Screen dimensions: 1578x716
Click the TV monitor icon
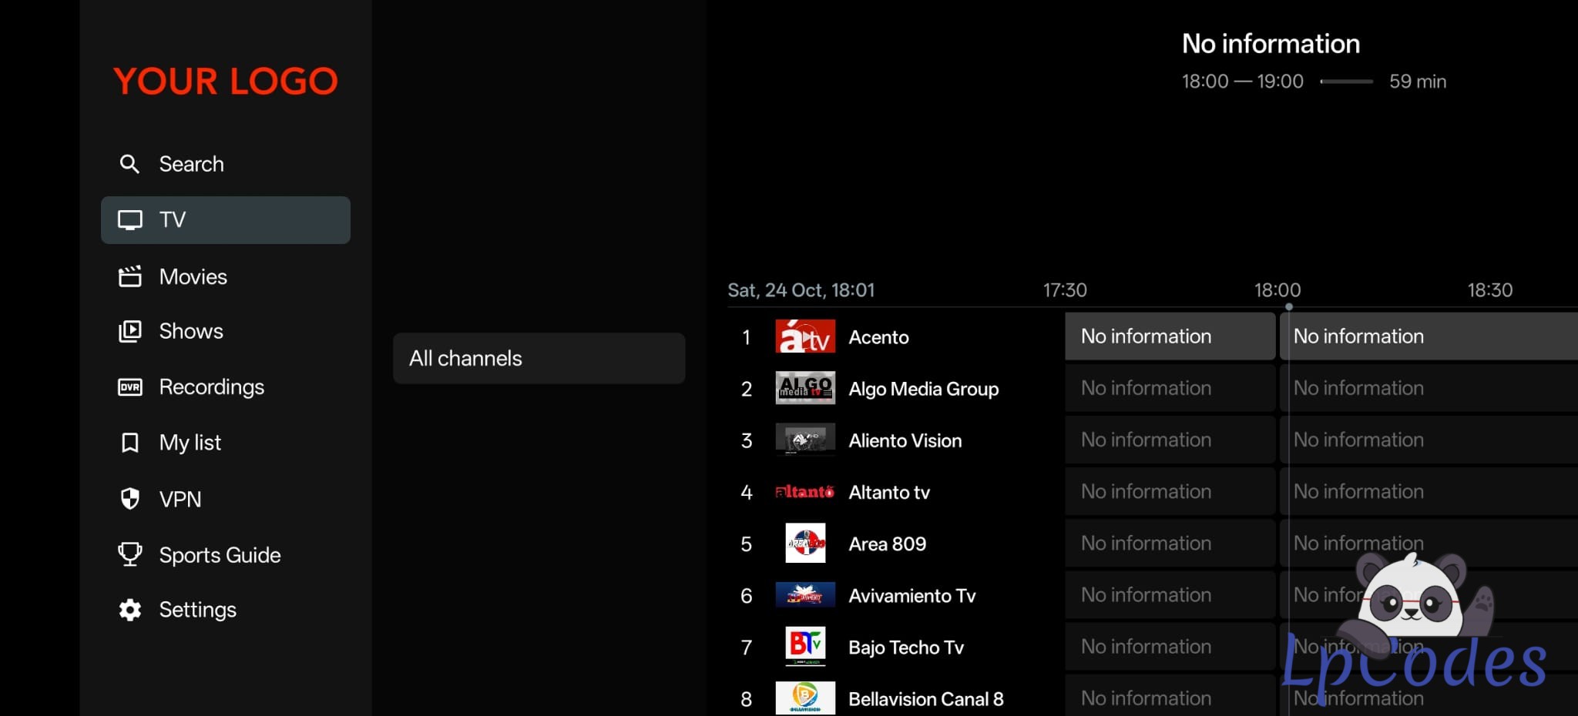pos(129,220)
